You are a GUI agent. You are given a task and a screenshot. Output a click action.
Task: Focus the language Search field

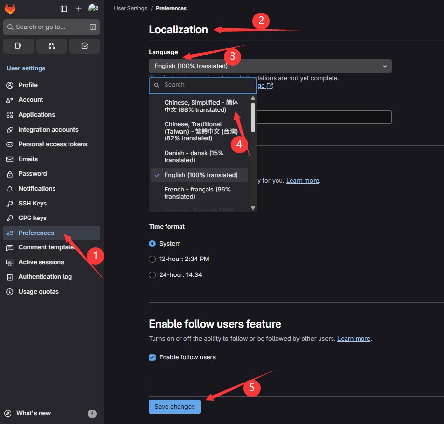[x=203, y=85]
